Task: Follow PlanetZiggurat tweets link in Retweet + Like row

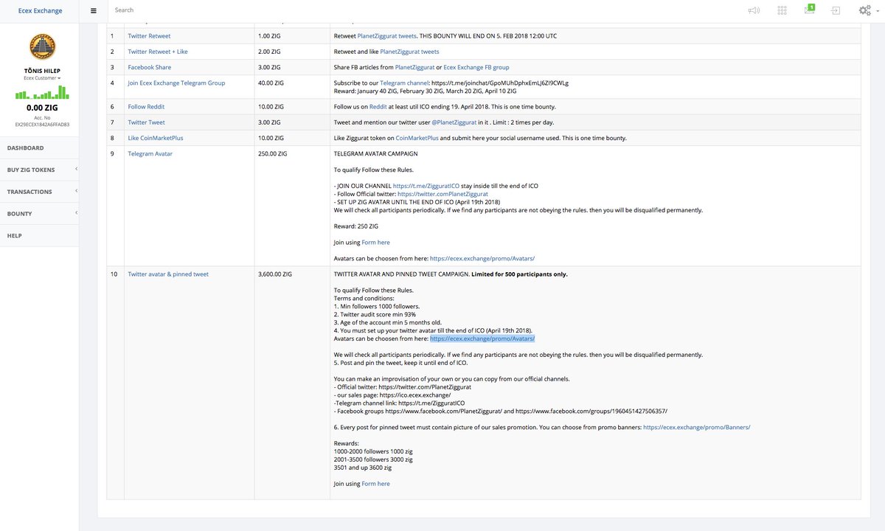Action: click(x=409, y=52)
